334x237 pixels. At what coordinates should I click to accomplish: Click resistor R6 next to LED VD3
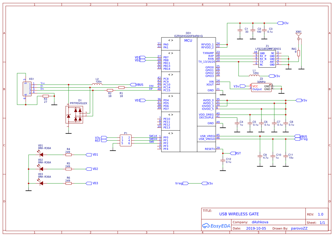68,183
